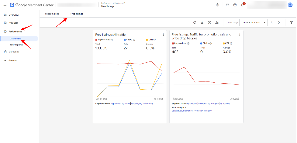Click Clicks help icon in All traffic card

(x=134, y=40)
